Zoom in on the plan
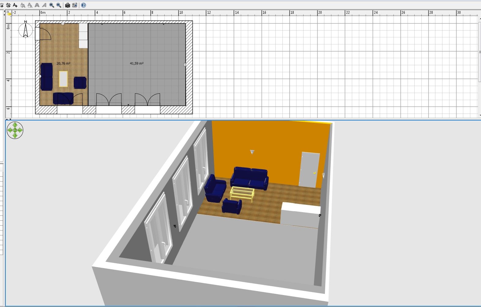The width and height of the screenshot is (481, 307). [x=52, y=5]
